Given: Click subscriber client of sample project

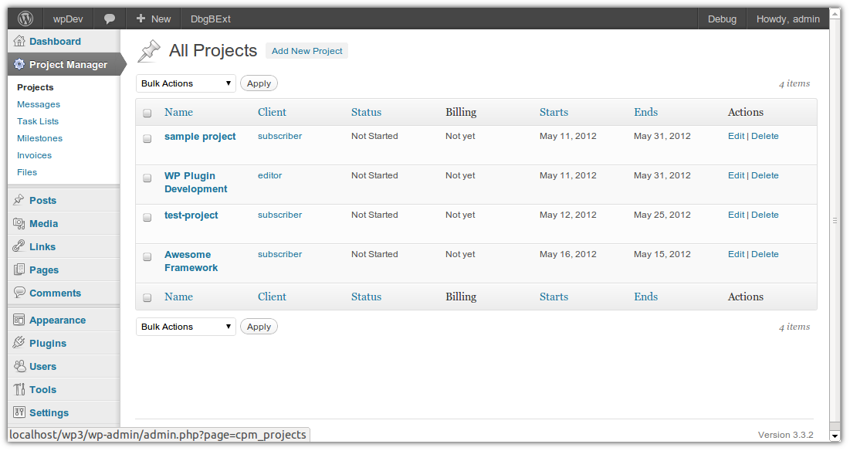Looking at the screenshot, I should pyautogui.click(x=279, y=136).
